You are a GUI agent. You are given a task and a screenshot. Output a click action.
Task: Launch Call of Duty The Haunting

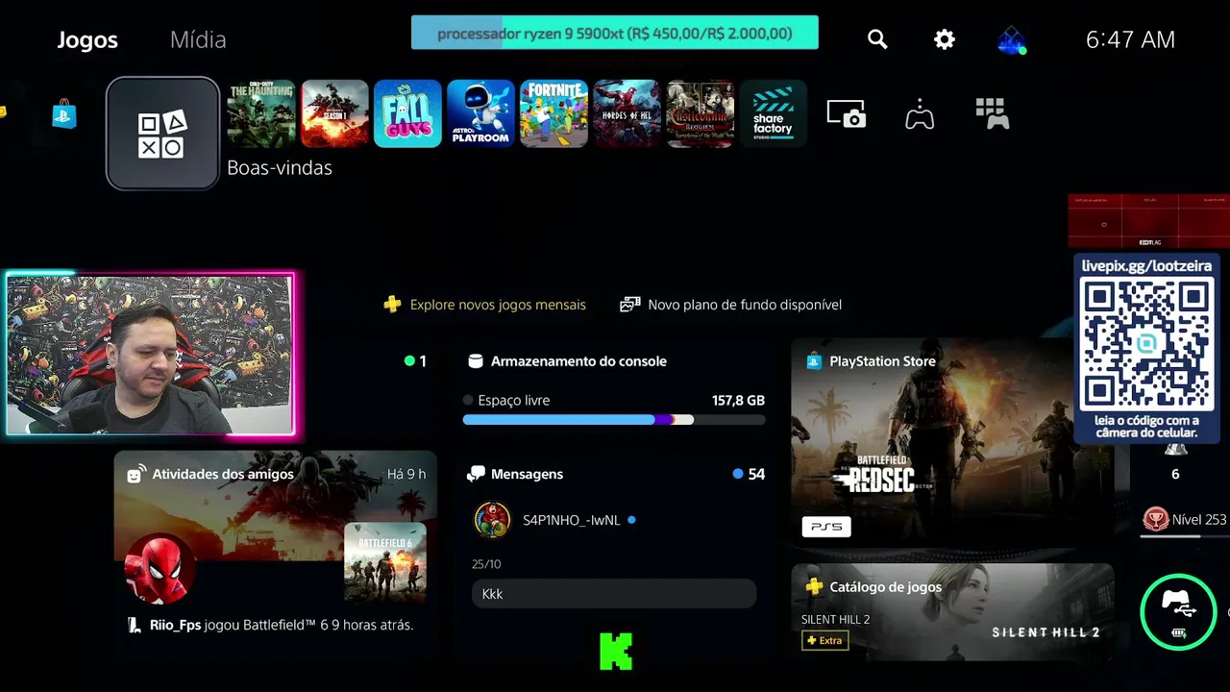click(261, 113)
